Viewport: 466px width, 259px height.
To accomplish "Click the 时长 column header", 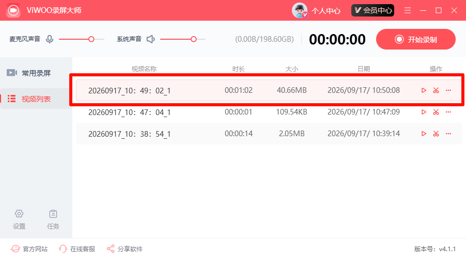I will tap(238, 69).
